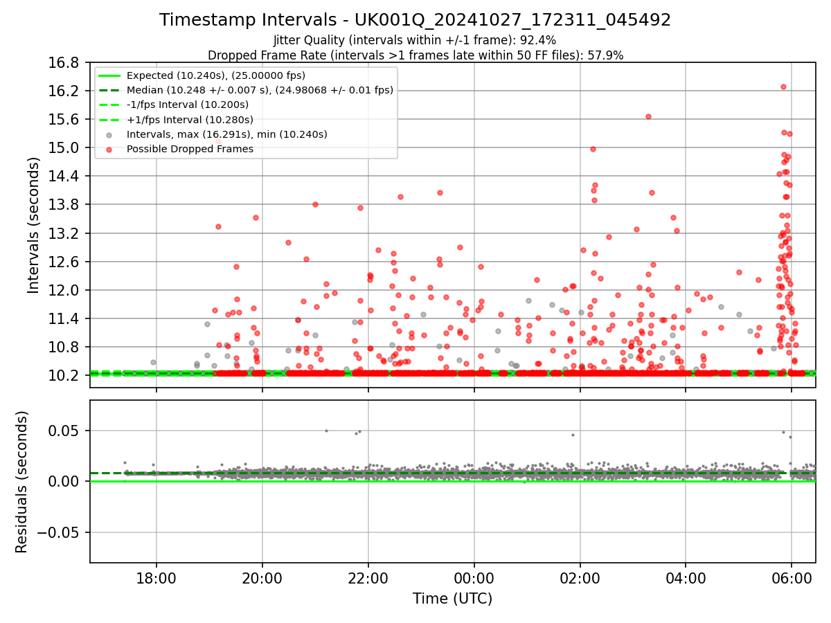The height and width of the screenshot is (623, 831).
Task: Click the '00:00' x-axis tick label
Action: (x=474, y=579)
